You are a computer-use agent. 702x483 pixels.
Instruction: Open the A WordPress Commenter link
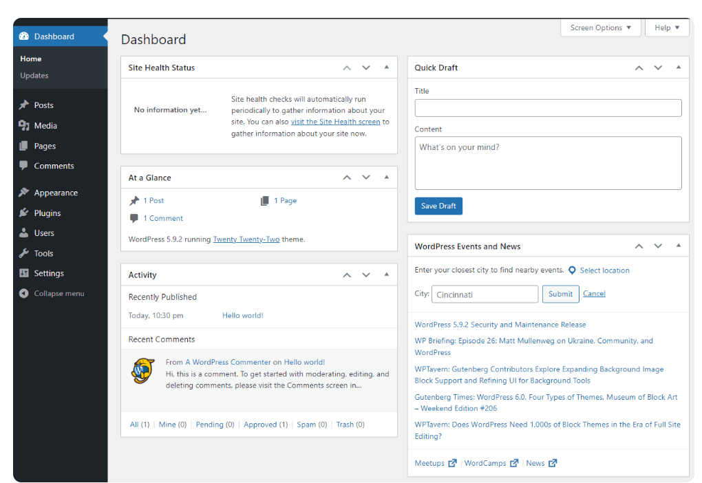[228, 362]
